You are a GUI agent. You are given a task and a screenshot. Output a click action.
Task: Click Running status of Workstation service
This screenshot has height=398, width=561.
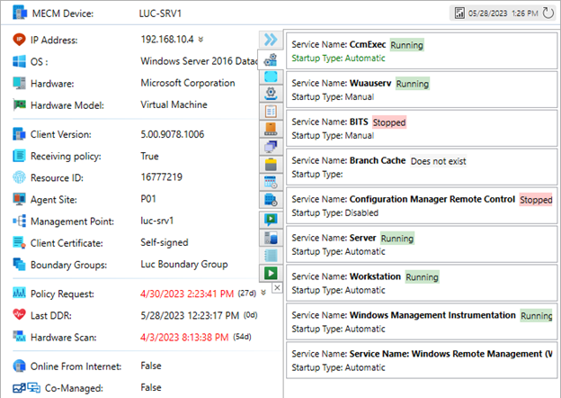click(423, 277)
